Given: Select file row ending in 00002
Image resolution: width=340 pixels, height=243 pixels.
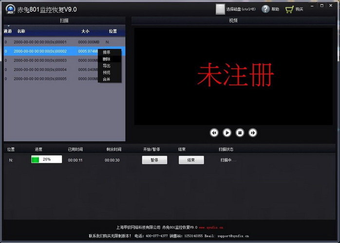Looking at the screenshot, I should pos(64,51).
